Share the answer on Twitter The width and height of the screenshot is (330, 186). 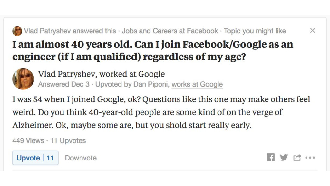pyautogui.click(x=284, y=158)
